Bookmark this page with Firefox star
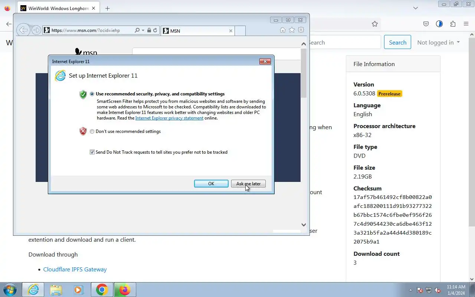Viewport: 475px width, 297px height. tap(375, 24)
